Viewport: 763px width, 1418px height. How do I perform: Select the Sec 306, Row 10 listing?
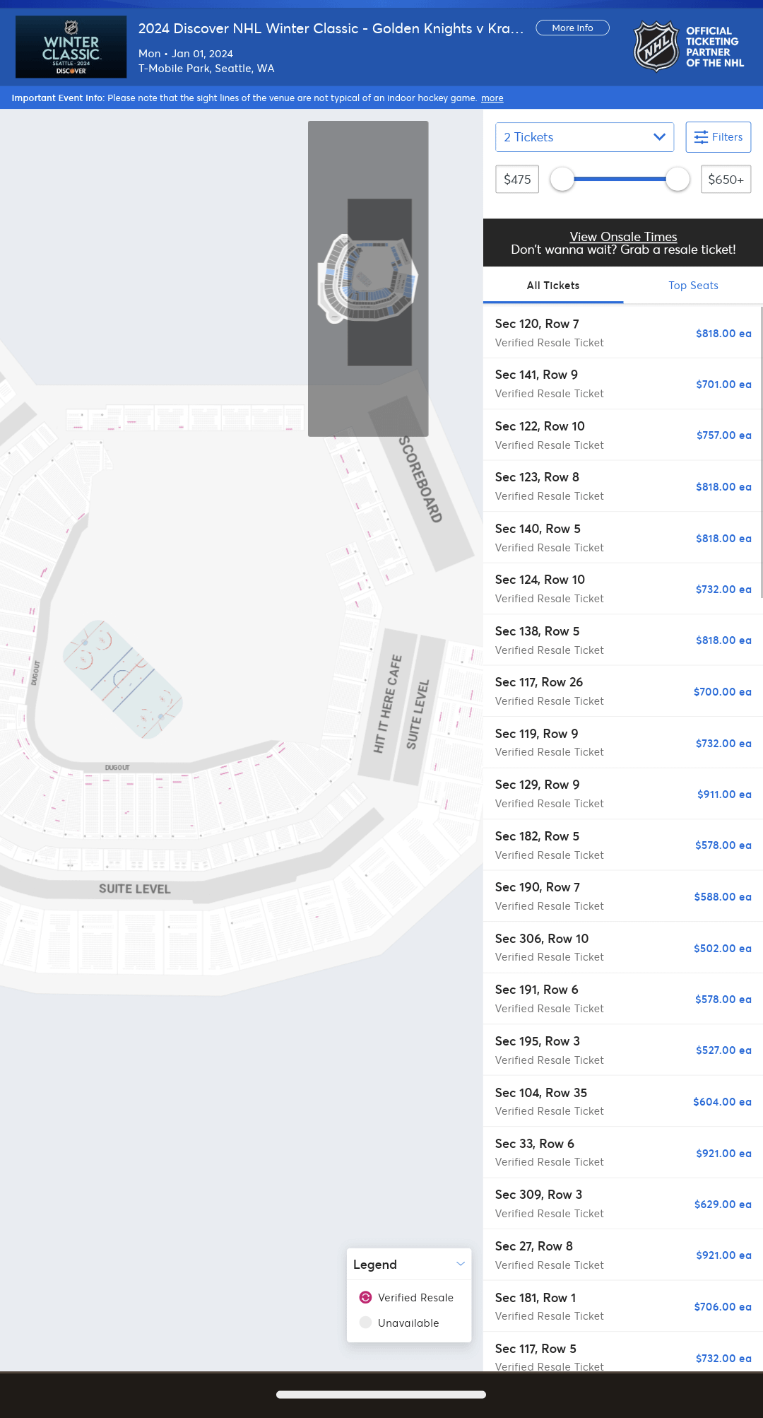click(x=622, y=947)
